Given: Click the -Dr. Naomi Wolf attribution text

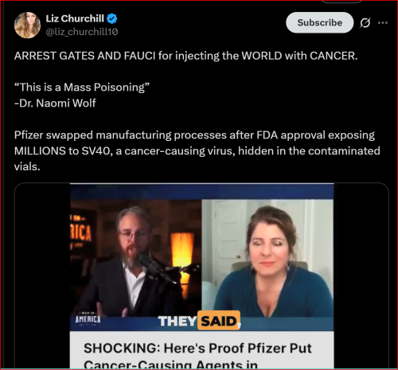Looking at the screenshot, I should point(55,103).
